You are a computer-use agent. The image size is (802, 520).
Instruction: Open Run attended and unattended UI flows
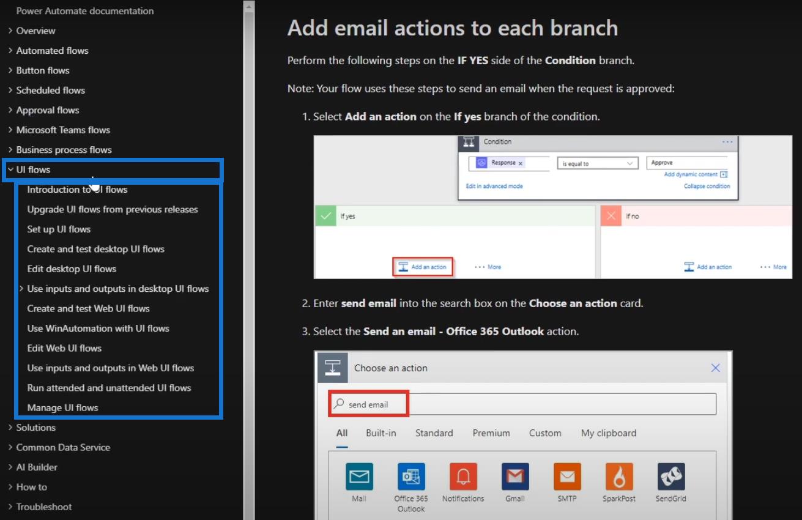[x=109, y=388]
